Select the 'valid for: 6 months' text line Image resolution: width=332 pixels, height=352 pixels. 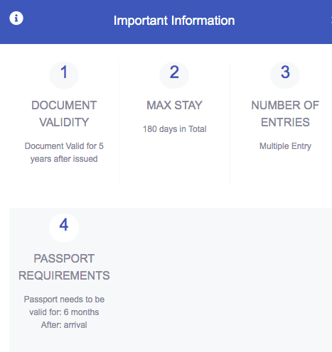click(64, 312)
